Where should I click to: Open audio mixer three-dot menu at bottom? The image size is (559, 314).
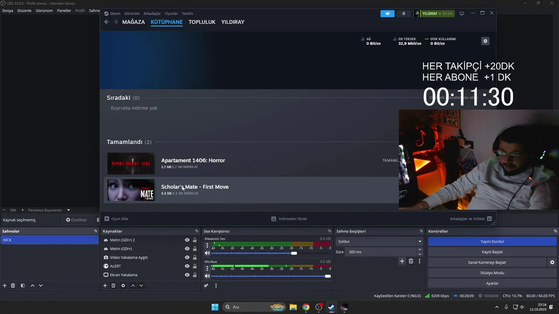coord(216,286)
